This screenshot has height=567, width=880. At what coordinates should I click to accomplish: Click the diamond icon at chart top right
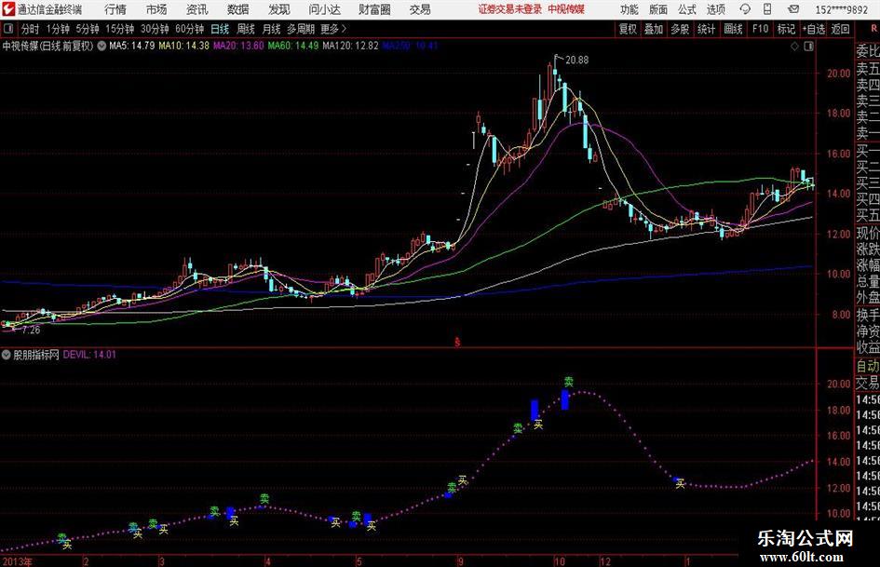pos(794,47)
